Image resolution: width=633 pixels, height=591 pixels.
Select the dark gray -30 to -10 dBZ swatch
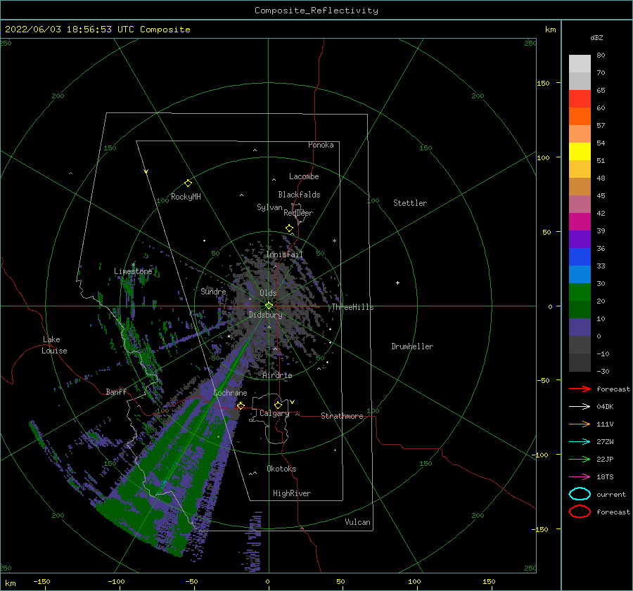(x=580, y=363)
